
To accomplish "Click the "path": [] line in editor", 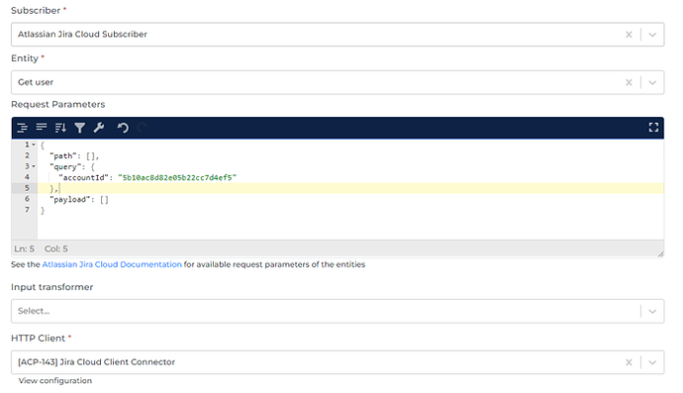I will [74, 155].
